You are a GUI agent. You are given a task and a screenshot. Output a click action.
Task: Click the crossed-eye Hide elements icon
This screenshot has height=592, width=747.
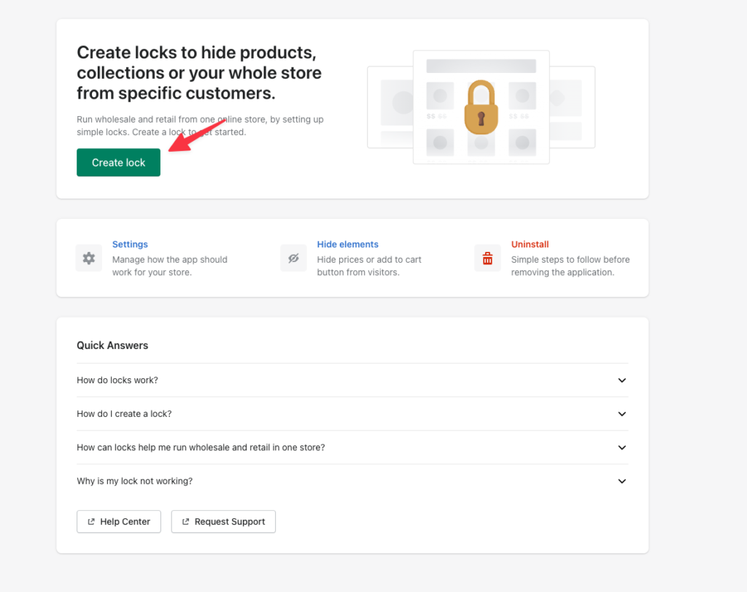293,258
